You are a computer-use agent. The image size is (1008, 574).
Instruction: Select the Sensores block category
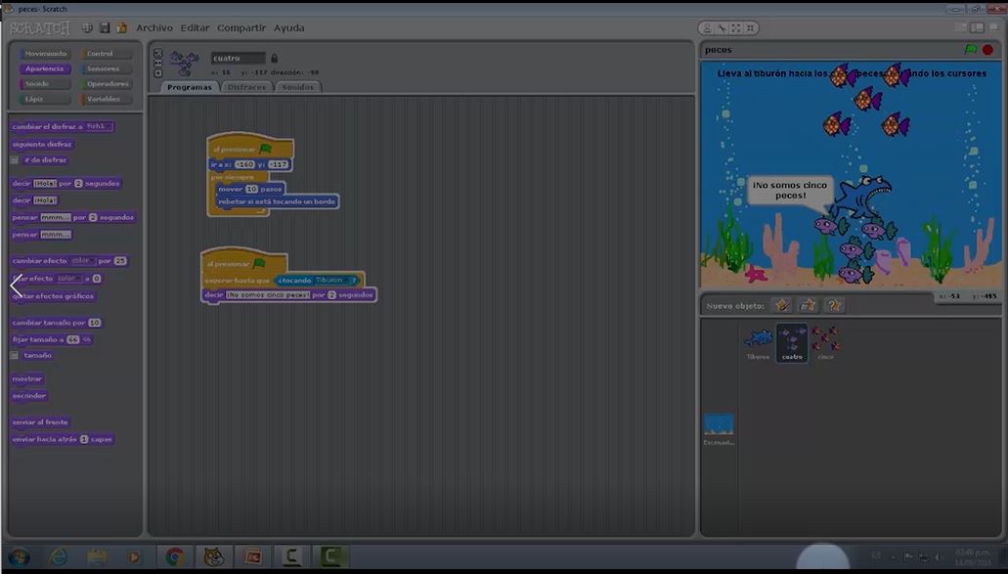(106, 68)
